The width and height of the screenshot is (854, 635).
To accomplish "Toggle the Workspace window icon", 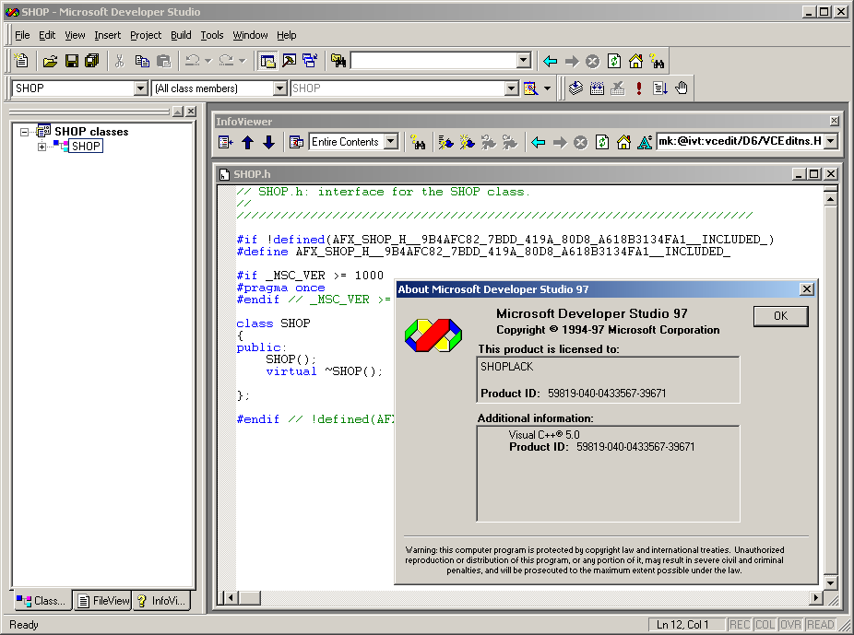I will pyautogui.click(x=267, y=61).
